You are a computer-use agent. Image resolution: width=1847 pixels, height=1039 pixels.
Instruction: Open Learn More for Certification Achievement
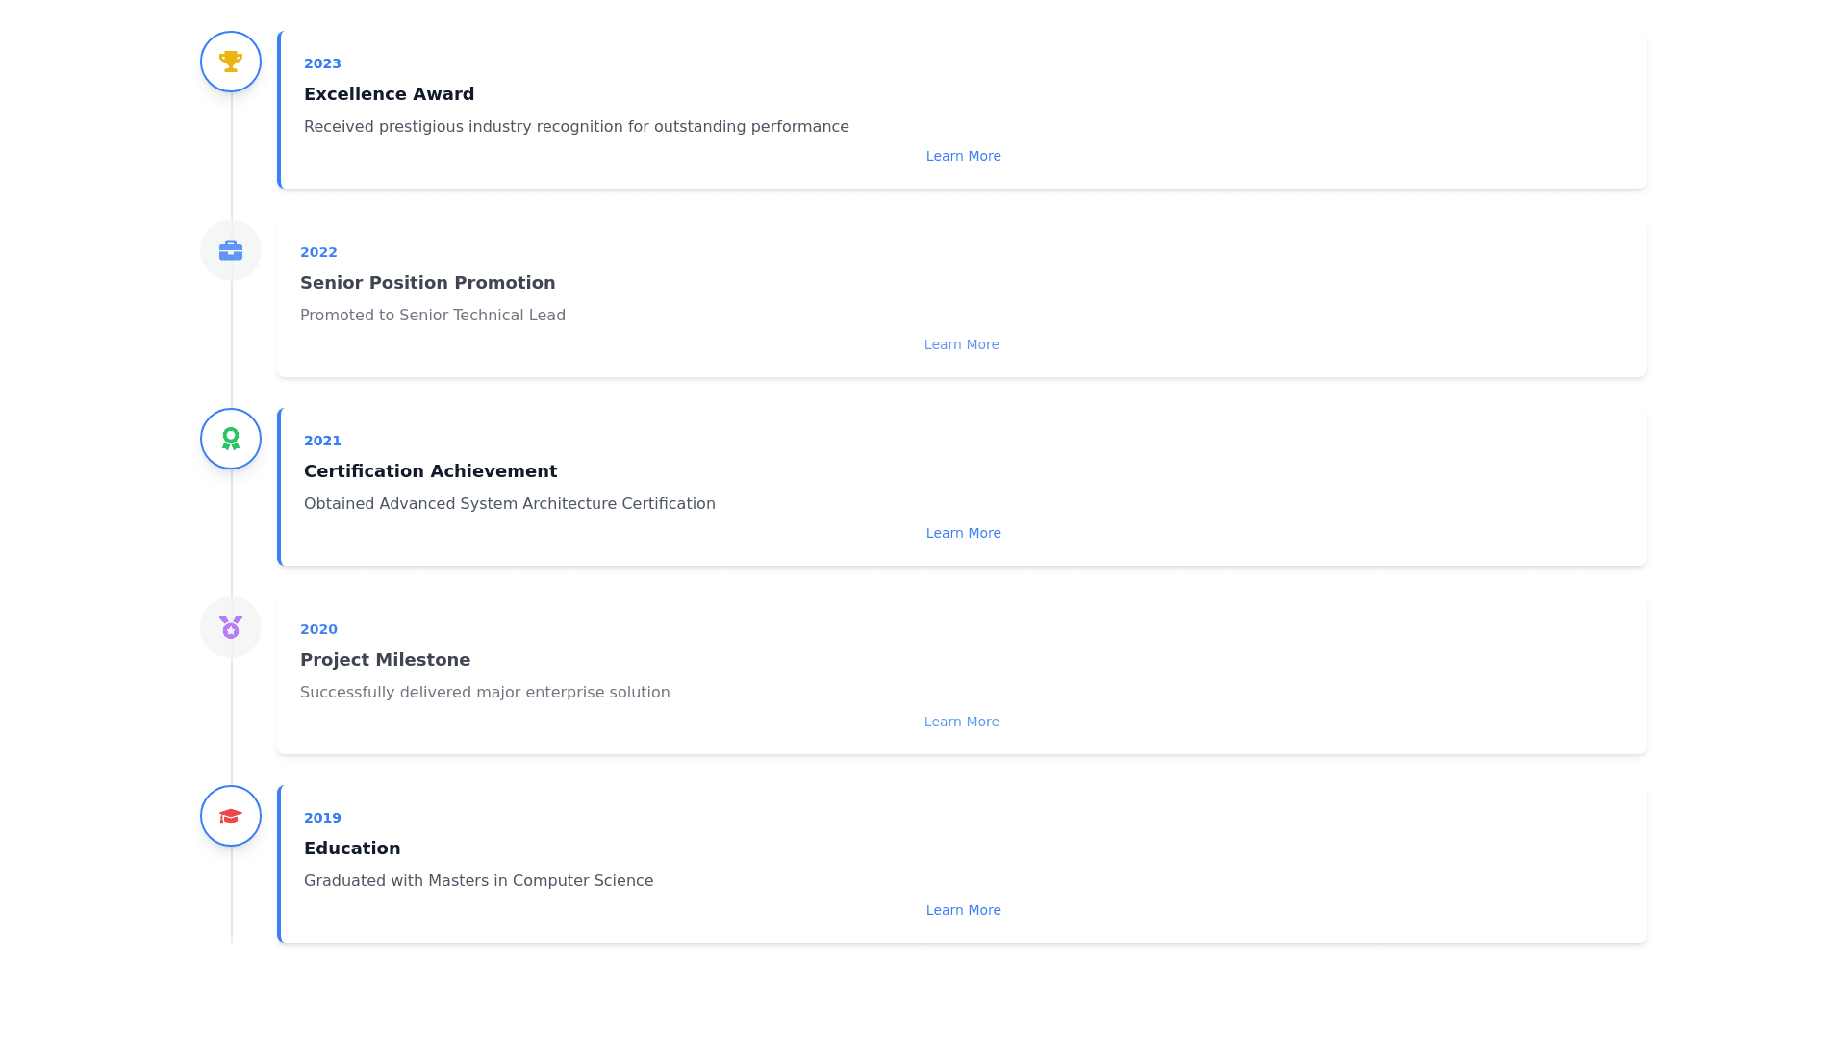click(963, 533)
